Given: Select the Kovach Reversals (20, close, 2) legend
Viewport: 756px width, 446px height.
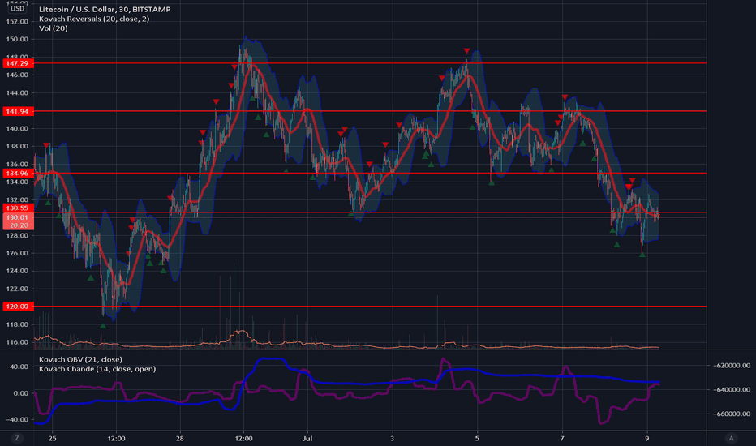Looking at the screenshot, I should [x=94, y=19].
